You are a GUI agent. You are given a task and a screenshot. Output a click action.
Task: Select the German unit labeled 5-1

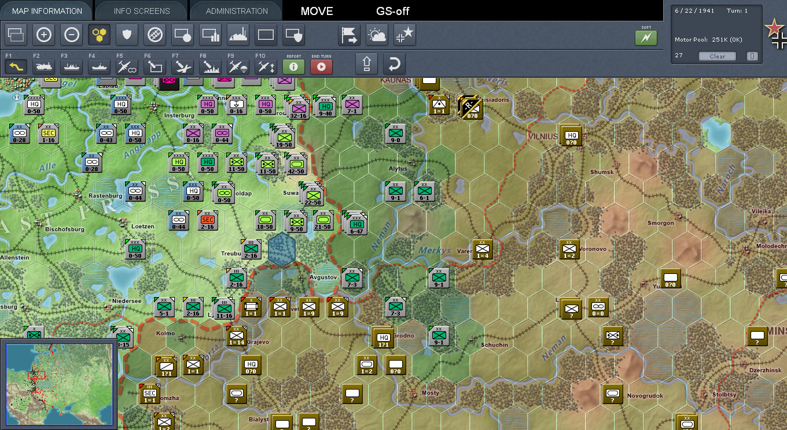pyautogui.click(x=164, y=307)
